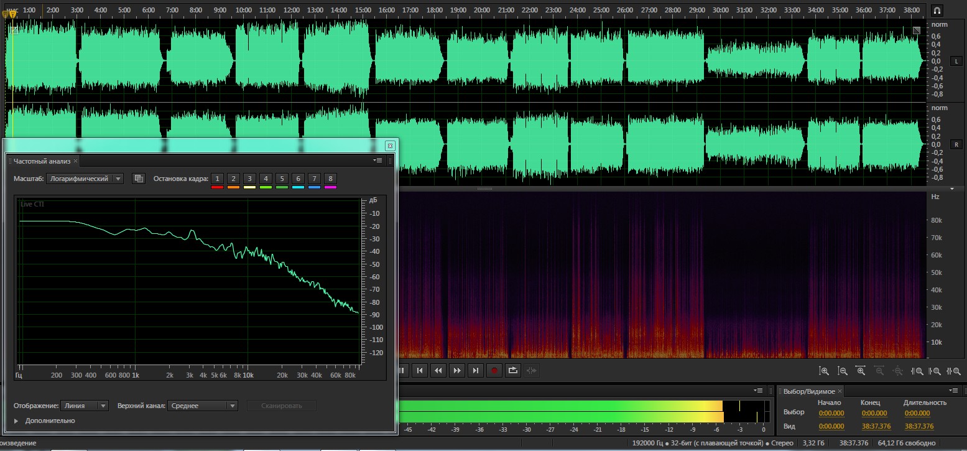Edit the Выбор Длительность time value
The width and height of the screenshot is (967, 451).
click(917, 413)
